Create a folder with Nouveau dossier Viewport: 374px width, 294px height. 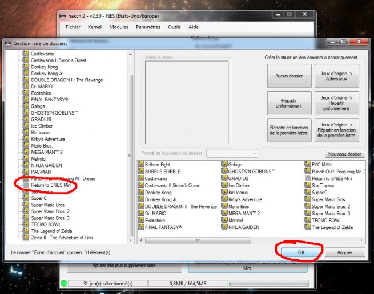tap(345, 154)
